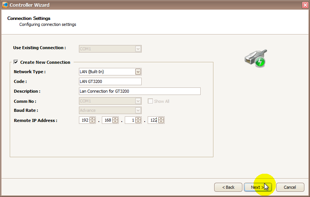Open the Use Existing Connection dropdown
The image size is (310, 197).
[x=138, y=48]
